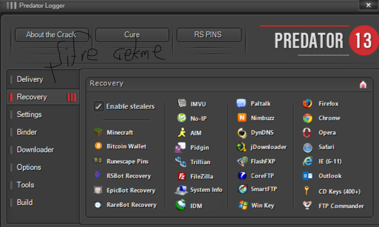Click the Cure button
Image resolution: width=379 pixels, height=227 pixels.
click(x=132, y=35)
